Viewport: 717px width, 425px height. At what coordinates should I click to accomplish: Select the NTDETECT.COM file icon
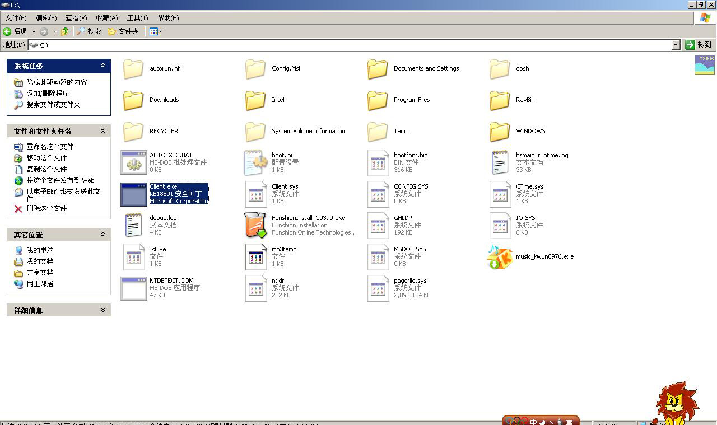pyautogui.click(x=134, y=288)
